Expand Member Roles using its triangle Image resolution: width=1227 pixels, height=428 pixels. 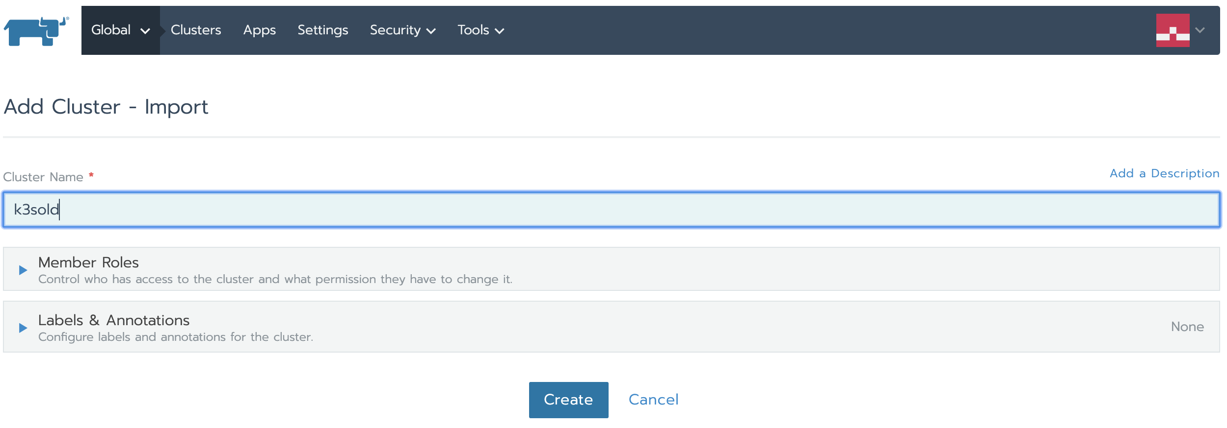pos(23,270)
